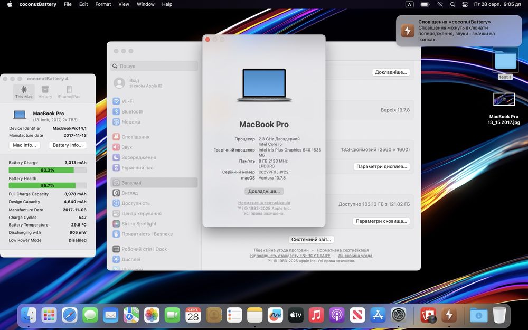Open iPhone/iPad tab in coconutBattery
The image size is (528, 330).
pos(69,92)
